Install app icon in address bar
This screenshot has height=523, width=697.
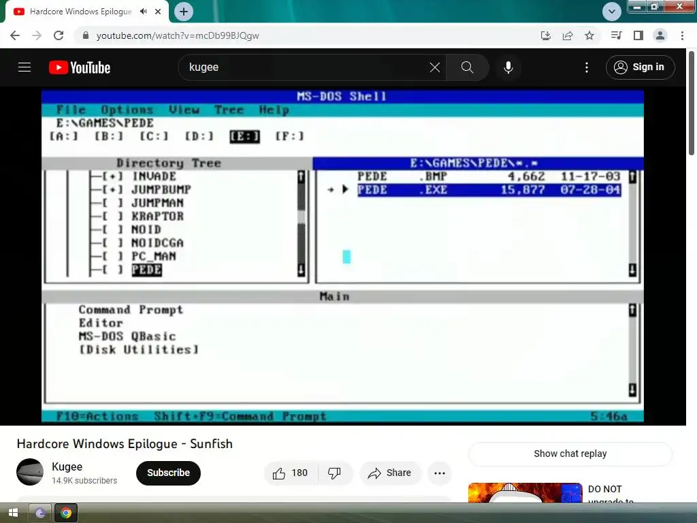tap(546, 35)
